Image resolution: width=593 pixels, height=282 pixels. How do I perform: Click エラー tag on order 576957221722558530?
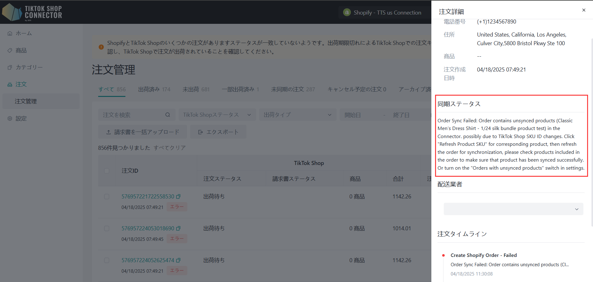click(x=177, y=207)
